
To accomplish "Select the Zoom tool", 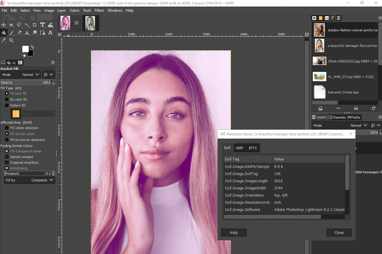I will pyautogui.click(x=12, y=40).
